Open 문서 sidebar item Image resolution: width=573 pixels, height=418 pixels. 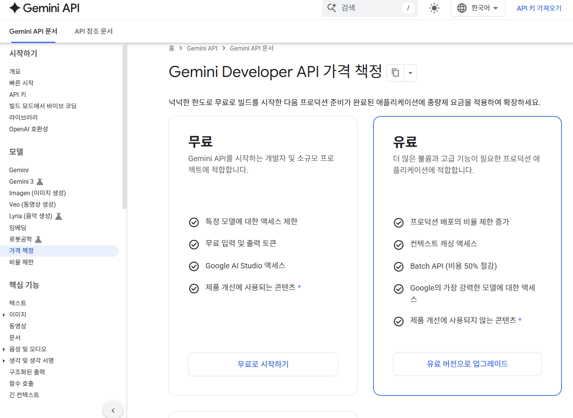[15, 338]
